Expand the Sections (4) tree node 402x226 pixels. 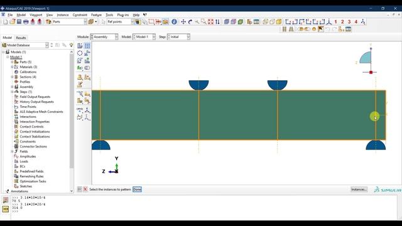pyautogui.click(x=12, y=77)
